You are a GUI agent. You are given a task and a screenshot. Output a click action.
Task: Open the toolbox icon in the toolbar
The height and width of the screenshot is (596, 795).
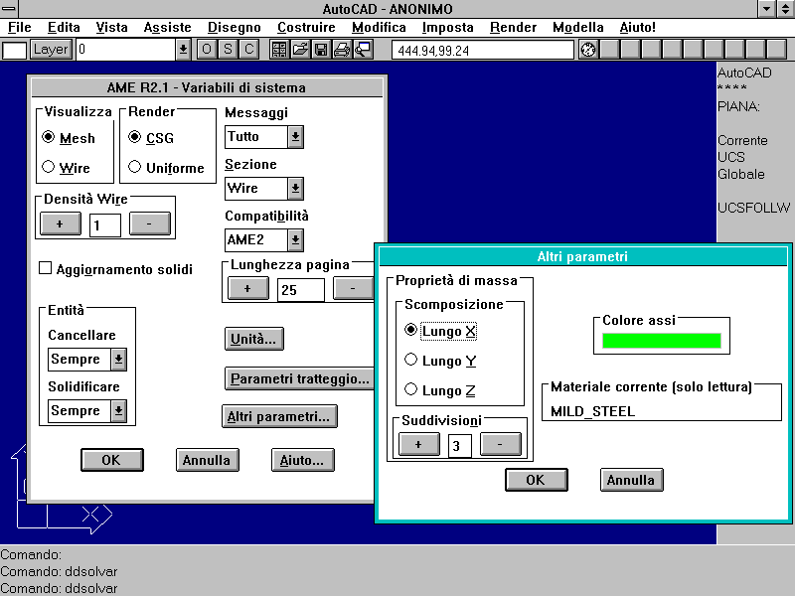tap(279, 50)
